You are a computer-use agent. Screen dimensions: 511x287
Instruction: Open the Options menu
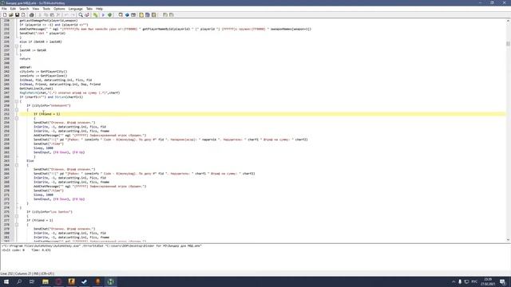pyautogui.click(x=59, y=9)
